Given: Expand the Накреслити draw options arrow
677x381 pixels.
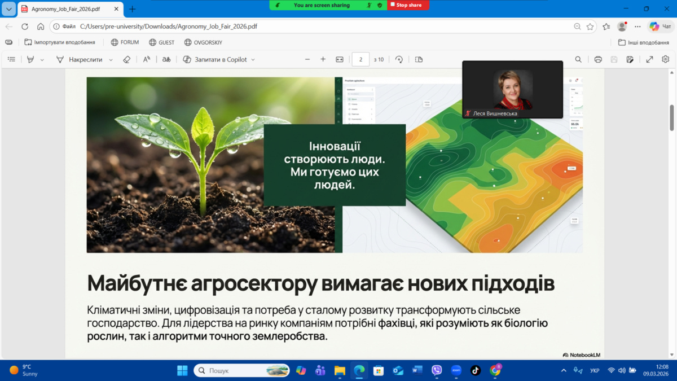Looking at the screenshot, I should [x=111, y=60].
